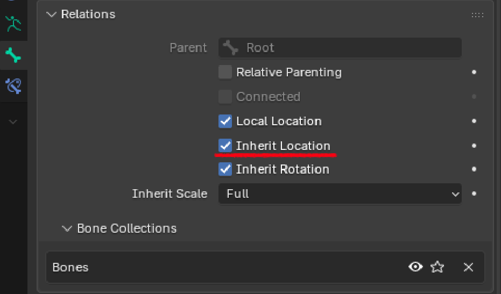Open the Armature data properties tab
The image size is (501, 294).
click(13, 24)
